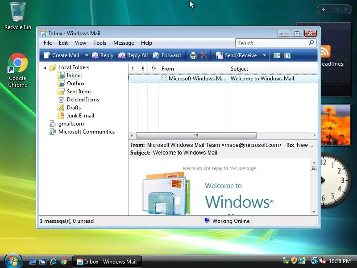Forward the selected message
Image resolution: width=357 pixels, height=268 pixels.
click(166, 55)
